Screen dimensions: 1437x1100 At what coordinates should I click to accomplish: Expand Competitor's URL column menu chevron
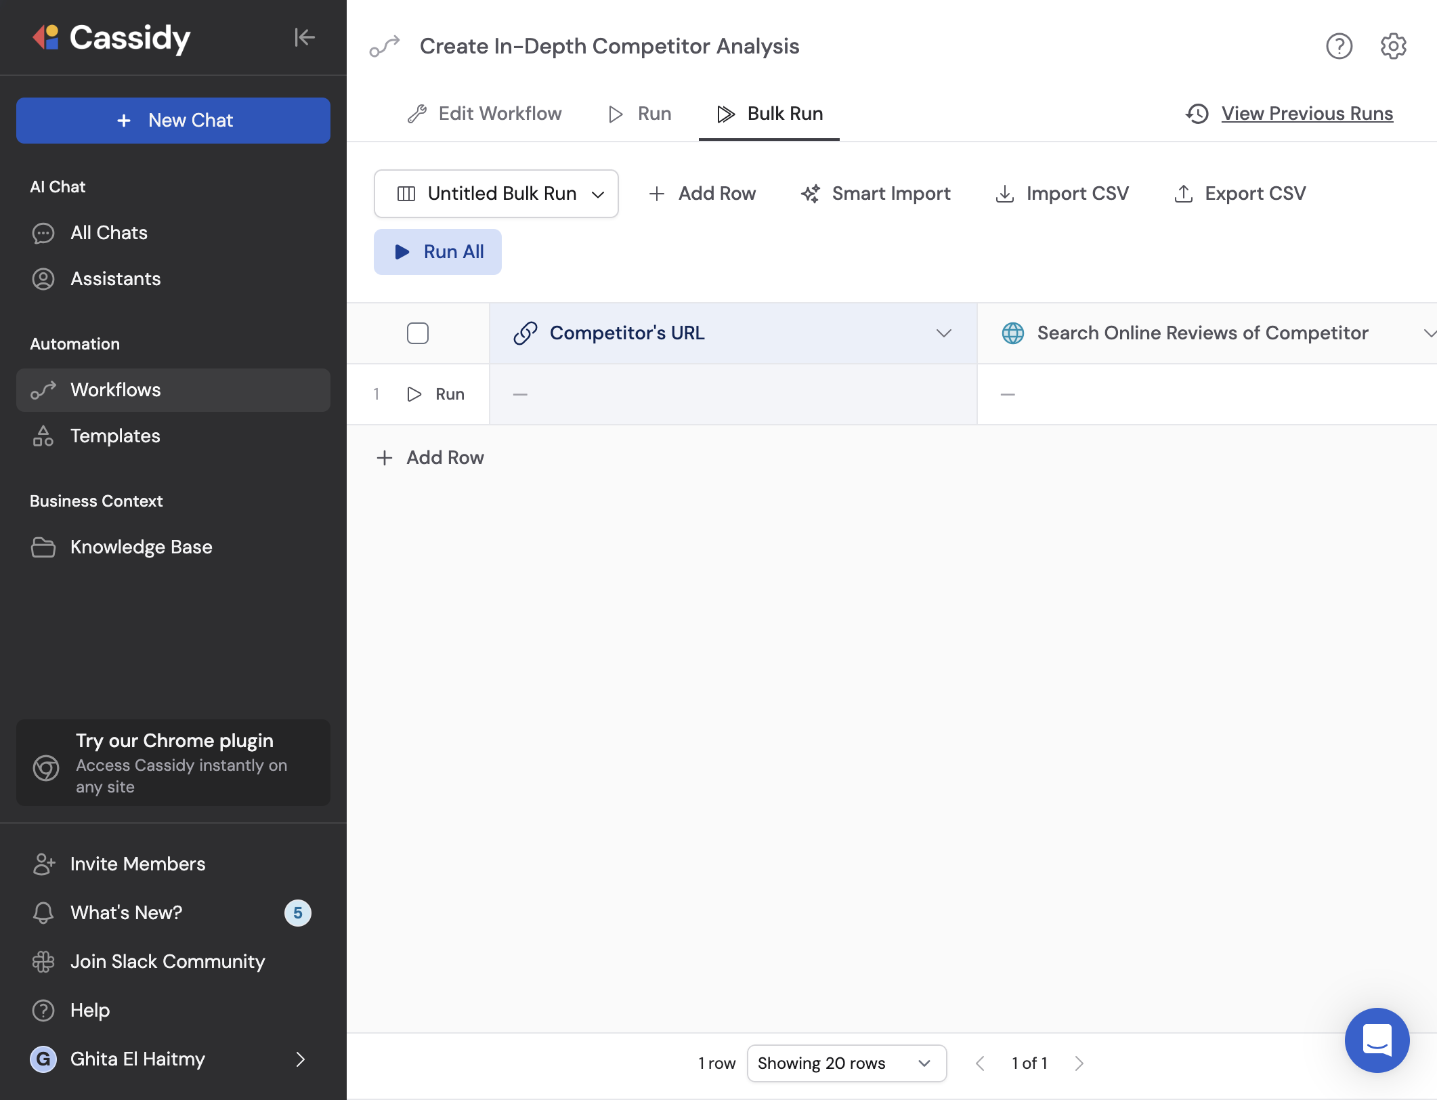[944, 333]
